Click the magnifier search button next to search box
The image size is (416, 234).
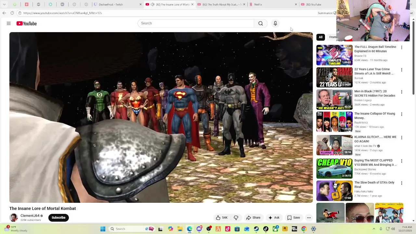pyautogui.click(x=261, y=23)
